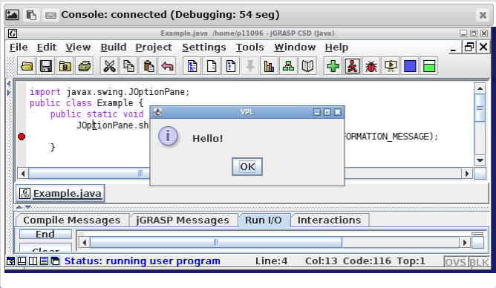Viewport: 496px width, 288px height.
Task: Click the Run I/O scrollbar right arrow
Action: (x=464, y=243)
